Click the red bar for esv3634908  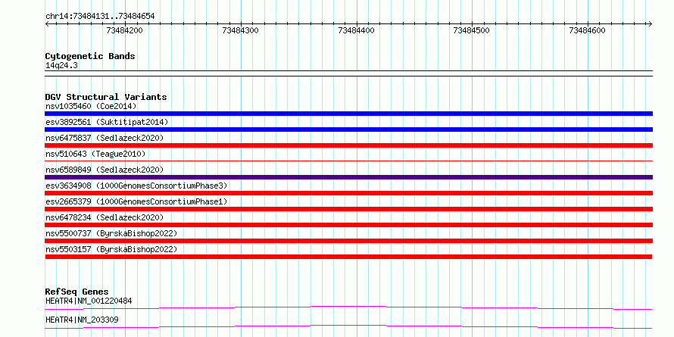tap(348, 193)
